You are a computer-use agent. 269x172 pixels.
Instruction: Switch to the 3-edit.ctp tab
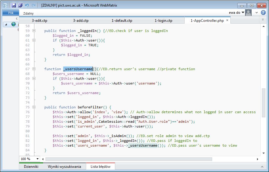(x=39, y=21)
